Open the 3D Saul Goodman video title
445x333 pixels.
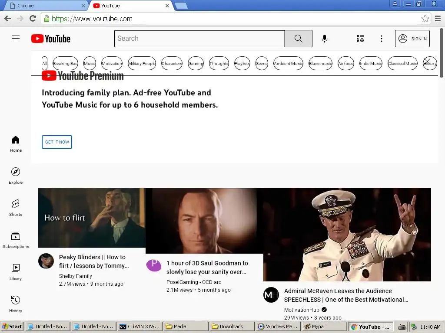click(x=207, y=267)
